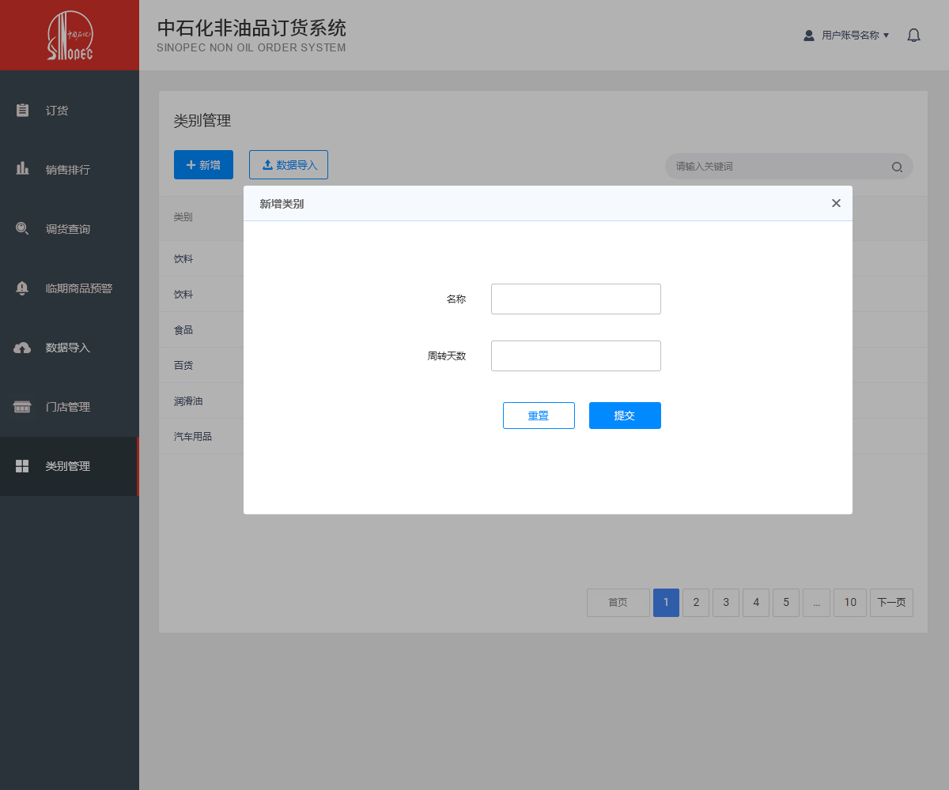This screenshot has height=790, width=949.
Task: Click the 销售排行 bar chart icon
Action: pyautogui.click(x=23, y=169)
